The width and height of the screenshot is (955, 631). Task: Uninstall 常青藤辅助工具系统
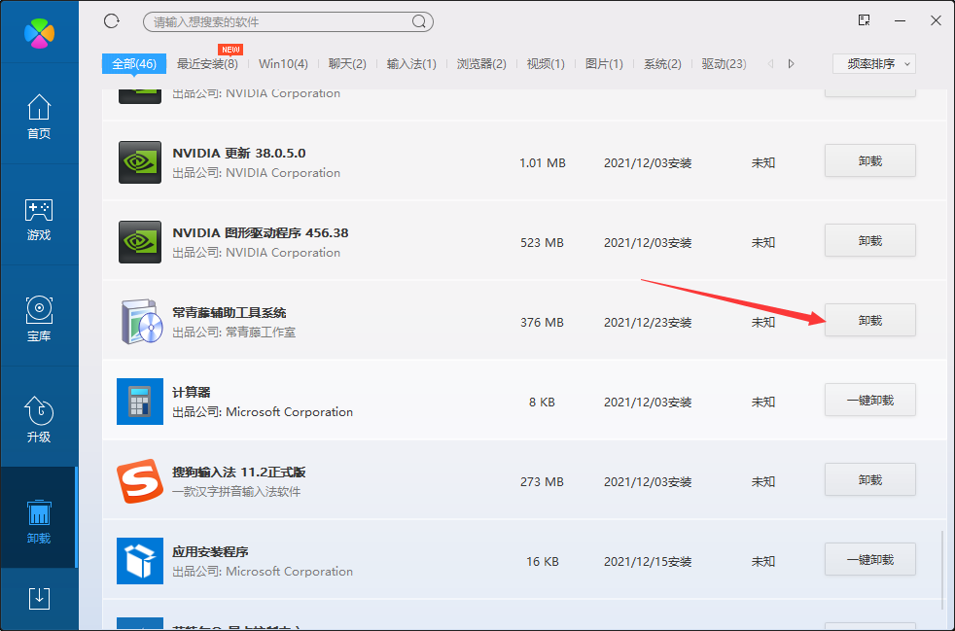(870, 321)
